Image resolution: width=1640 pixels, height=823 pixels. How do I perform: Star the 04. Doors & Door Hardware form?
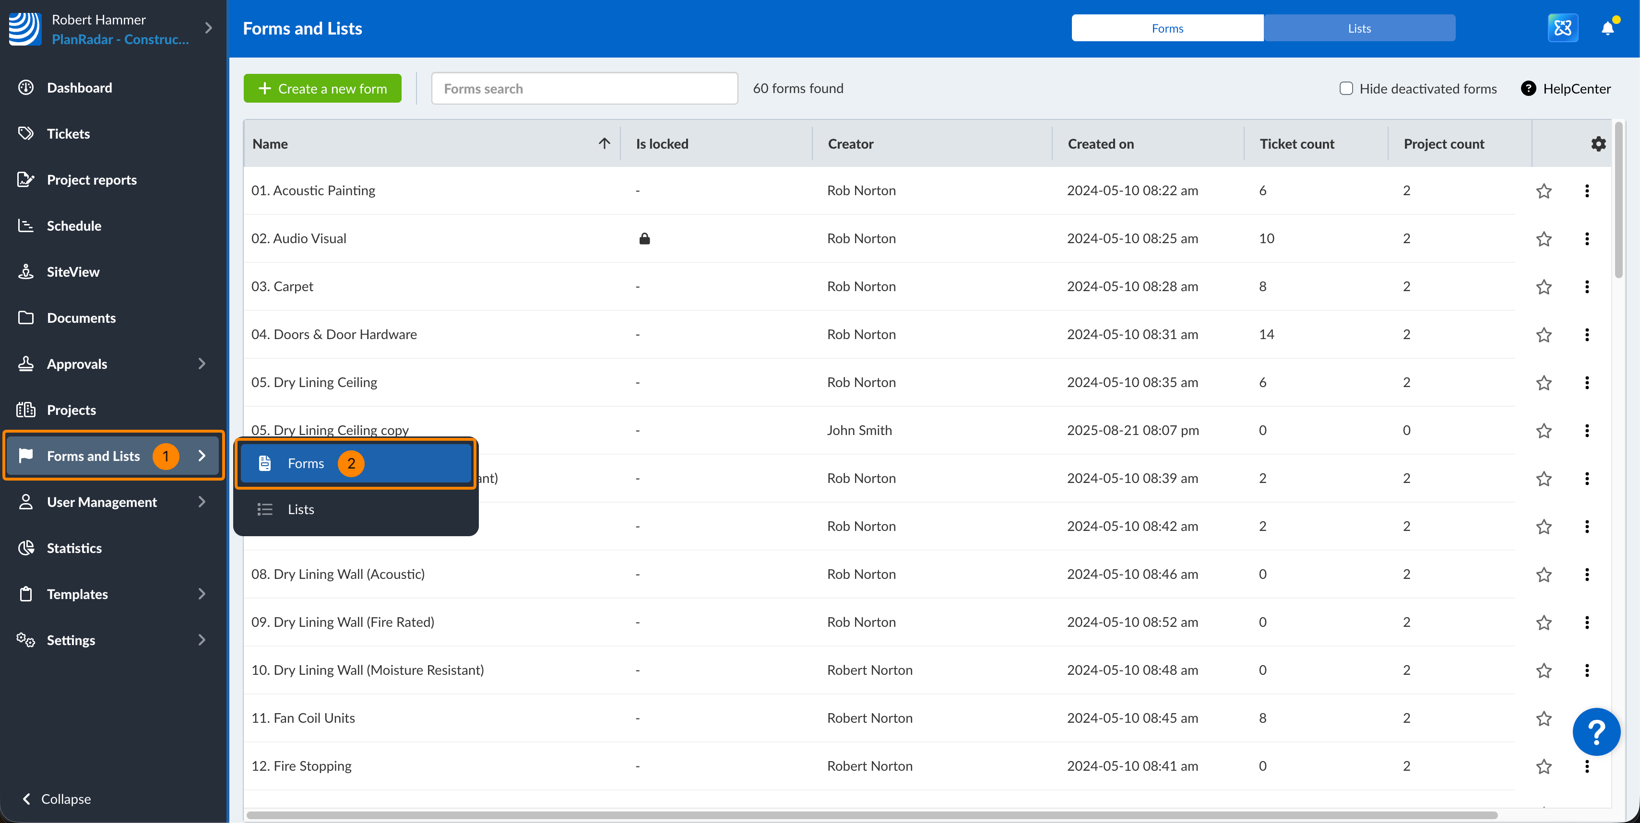coord(1543,335)
